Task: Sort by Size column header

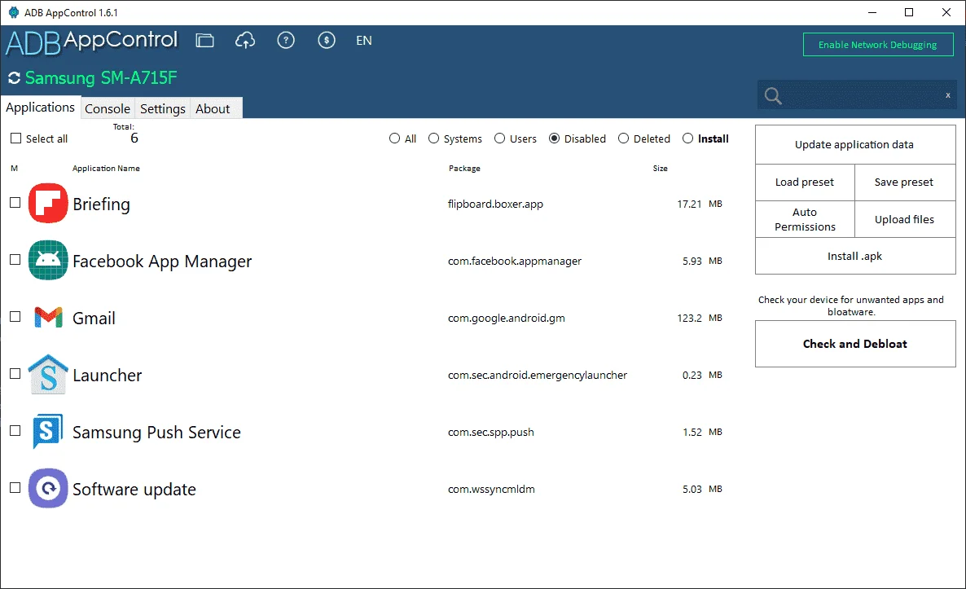Action: click(661, 168)
